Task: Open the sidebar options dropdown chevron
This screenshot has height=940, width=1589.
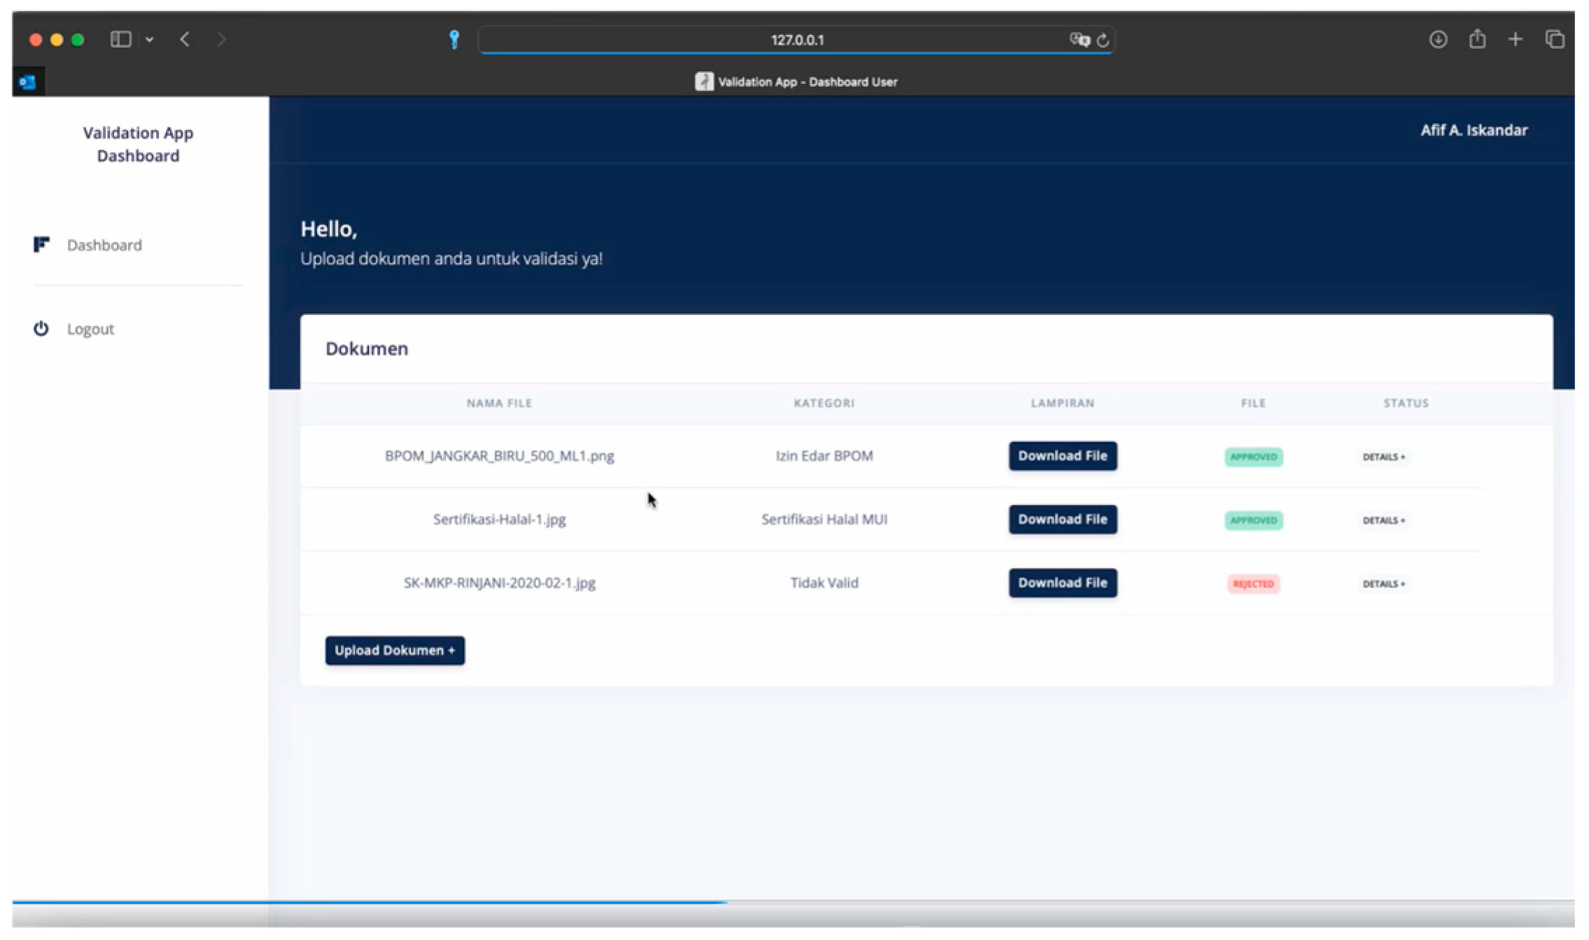Action: click(149, 41)
